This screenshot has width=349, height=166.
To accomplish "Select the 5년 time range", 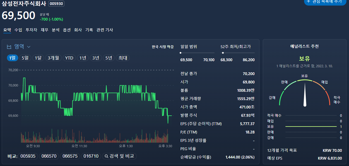I will tap(109, 58).
